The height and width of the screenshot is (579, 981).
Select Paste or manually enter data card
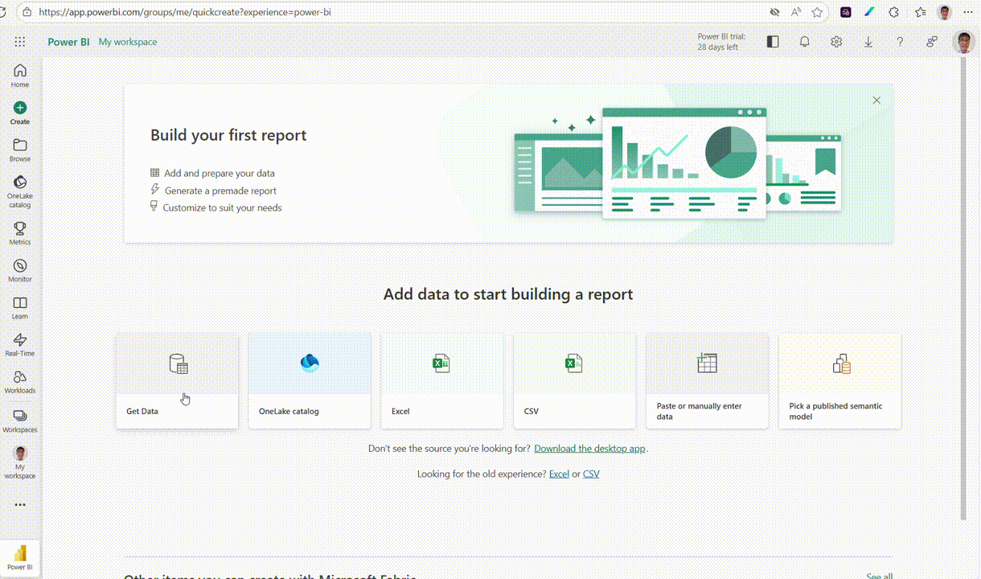coord(708,380)
